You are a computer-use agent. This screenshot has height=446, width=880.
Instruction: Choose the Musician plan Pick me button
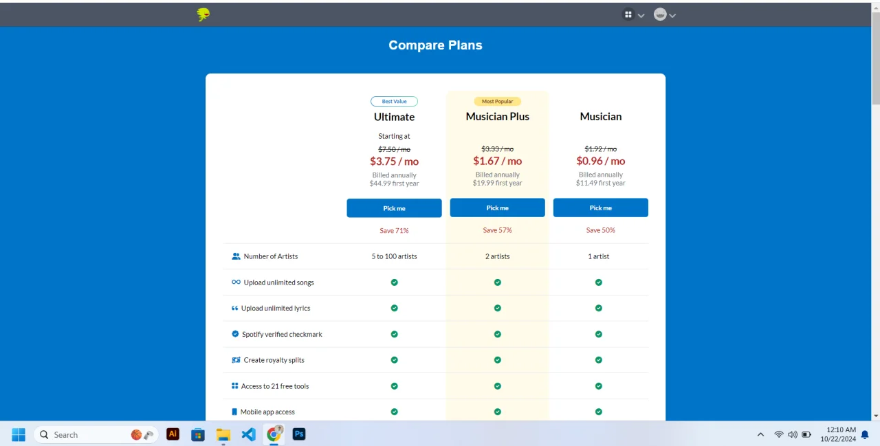600,208
